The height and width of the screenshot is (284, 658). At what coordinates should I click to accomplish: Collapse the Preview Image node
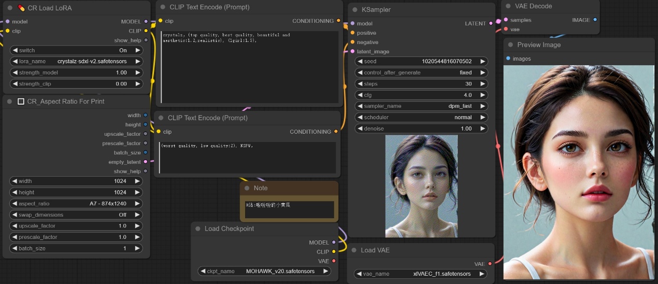pos(511,45)
